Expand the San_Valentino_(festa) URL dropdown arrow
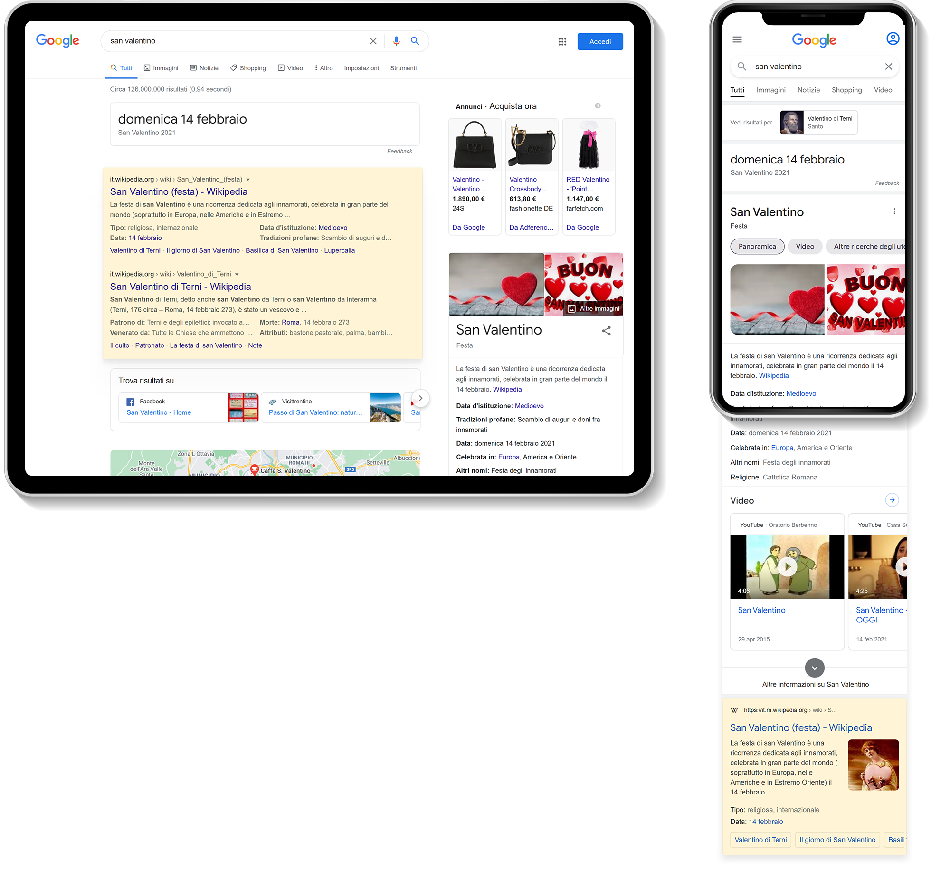931x871 pixels. 247,180
